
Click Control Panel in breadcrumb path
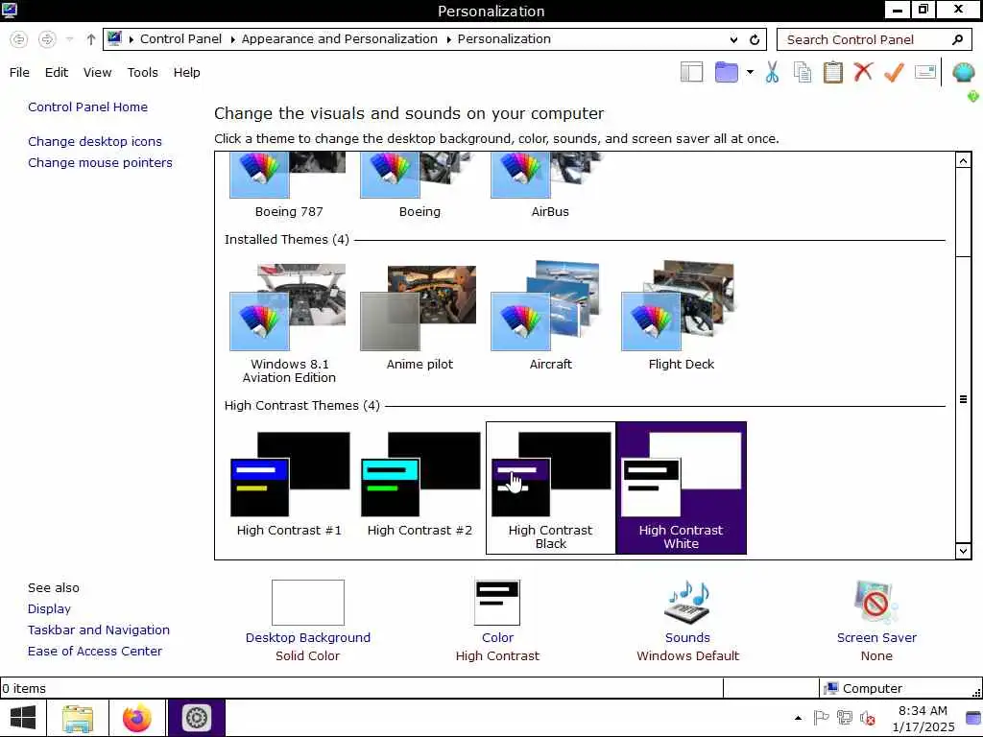(180, 38)
